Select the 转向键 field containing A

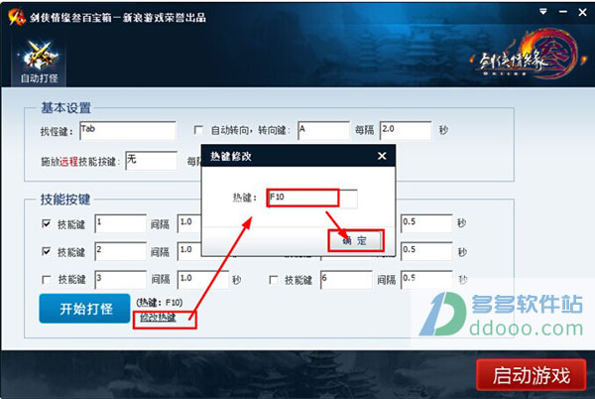coord(323,131)
